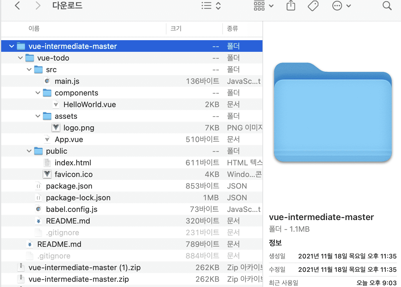This screenshot has width=401, height=287.
Task: Select the index.html file name
Action: 73,163
